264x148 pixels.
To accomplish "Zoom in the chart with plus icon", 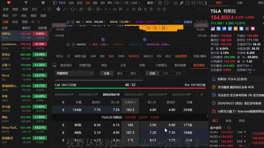I will (x=206, y=22).
